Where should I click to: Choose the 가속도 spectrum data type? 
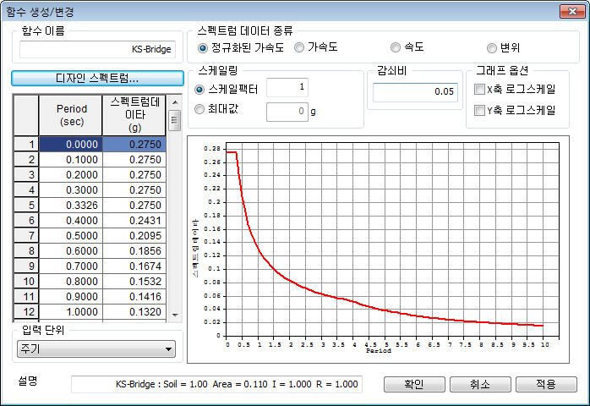coord(316,47)
